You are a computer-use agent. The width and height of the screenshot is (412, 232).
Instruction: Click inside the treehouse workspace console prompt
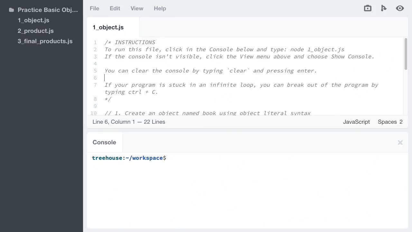pyautogui.click(x=193, y=158)
